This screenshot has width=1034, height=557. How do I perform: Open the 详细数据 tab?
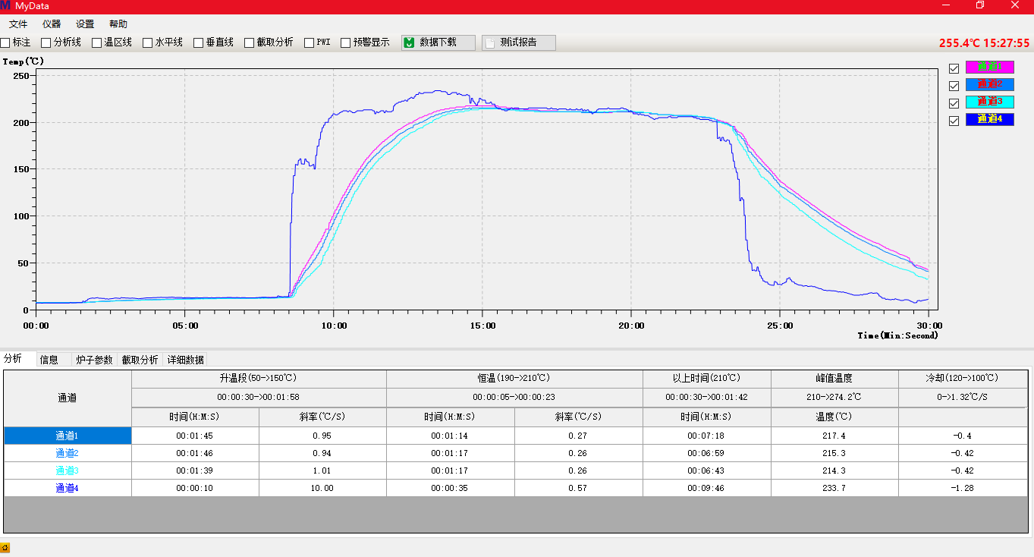[x=186, y=360]
